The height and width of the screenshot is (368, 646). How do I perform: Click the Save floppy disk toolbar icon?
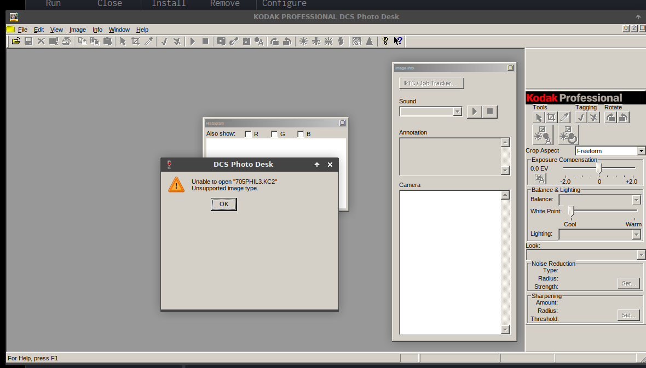click(x=28, y=41)
